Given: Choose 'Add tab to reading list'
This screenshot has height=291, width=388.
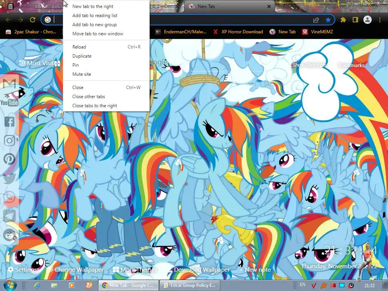Looking at the screenshot, I should 106,15.
